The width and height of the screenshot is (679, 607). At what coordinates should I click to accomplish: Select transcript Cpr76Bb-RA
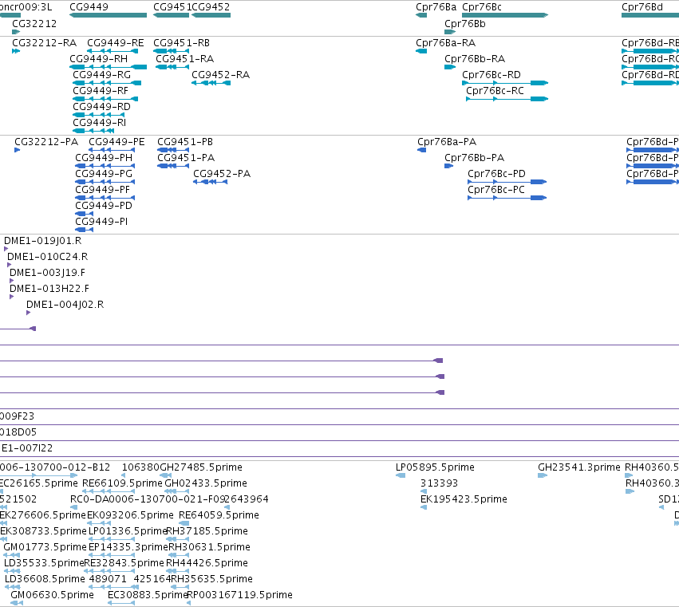475,59
